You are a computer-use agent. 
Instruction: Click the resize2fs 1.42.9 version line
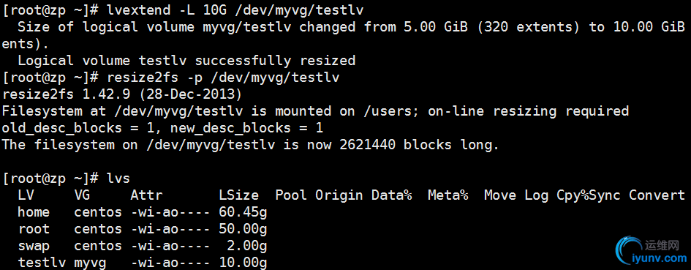click(x=121, y=94)
